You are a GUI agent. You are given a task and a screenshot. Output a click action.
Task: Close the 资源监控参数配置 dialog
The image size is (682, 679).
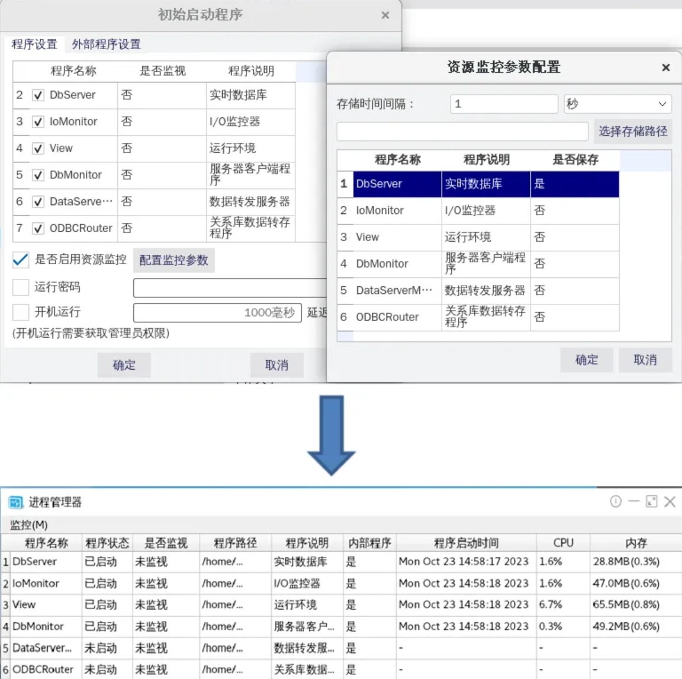click(x=665, y=68)
